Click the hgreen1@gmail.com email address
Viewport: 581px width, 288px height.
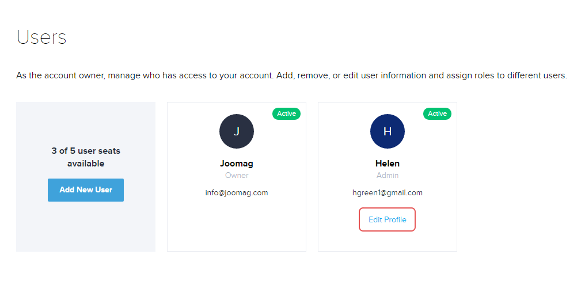coord(387,192)
